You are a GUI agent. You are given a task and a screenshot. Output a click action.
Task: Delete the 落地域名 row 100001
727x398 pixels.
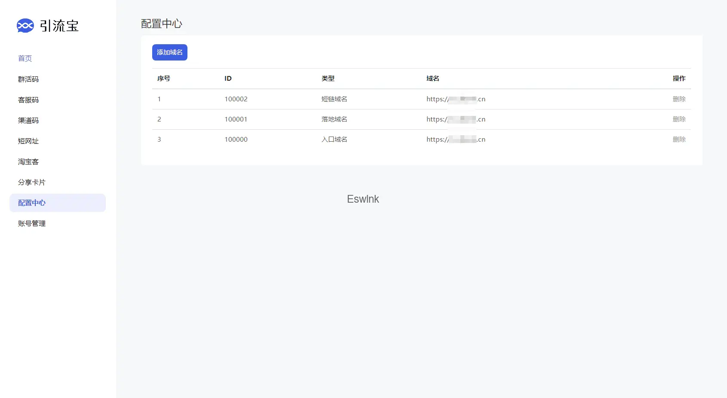pos(679,119)
